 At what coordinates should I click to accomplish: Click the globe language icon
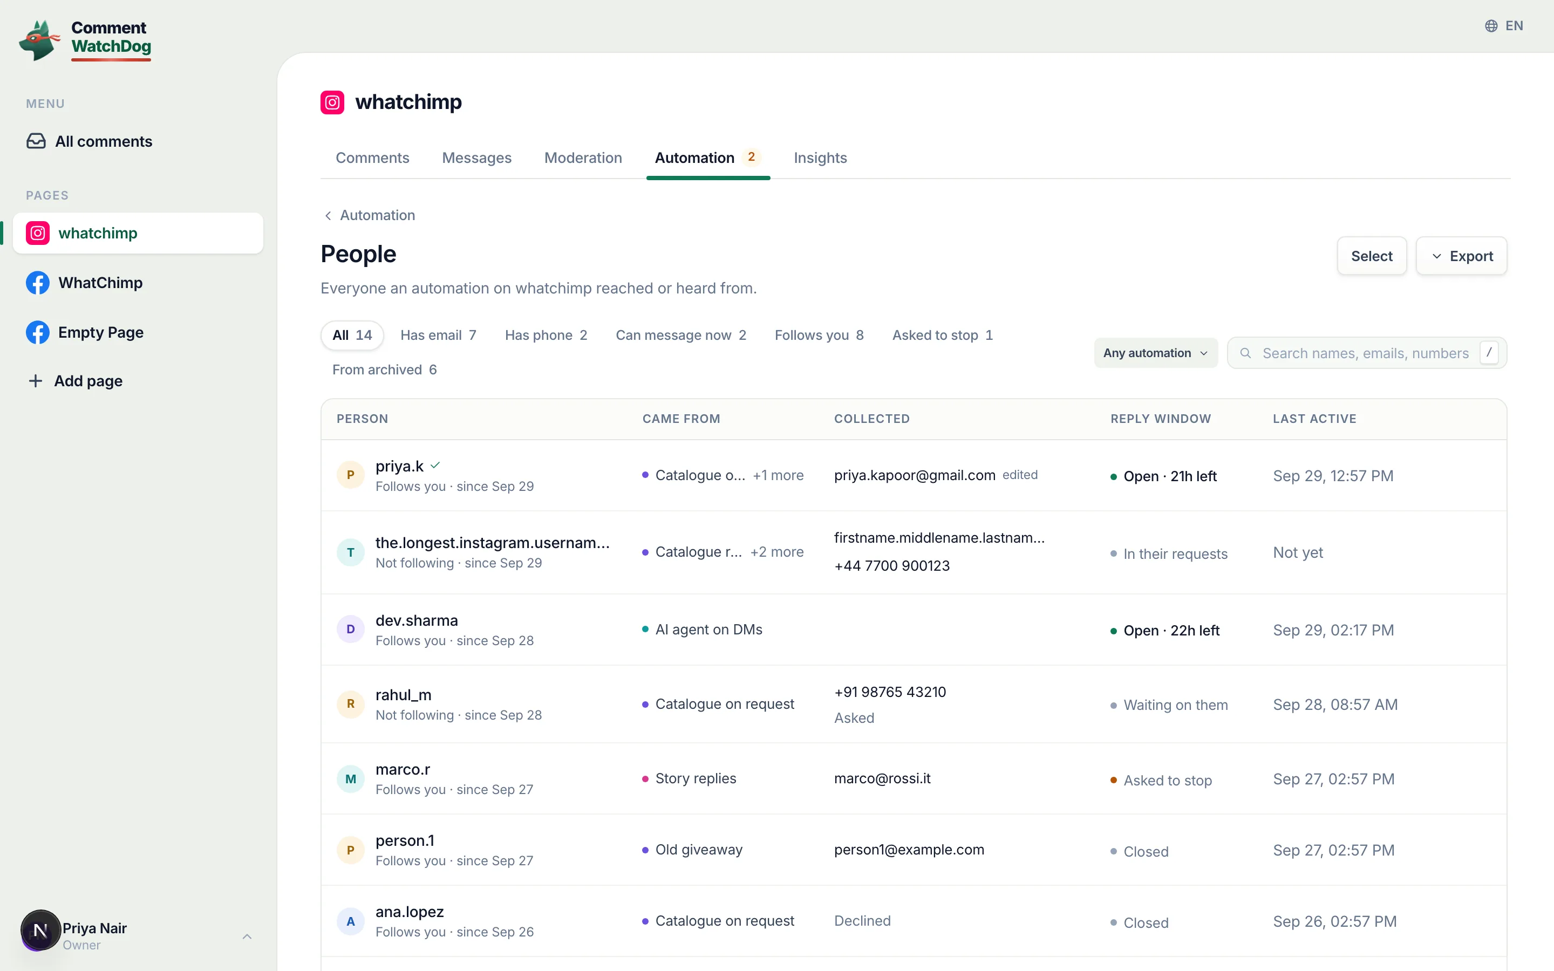click(1491, 26)
